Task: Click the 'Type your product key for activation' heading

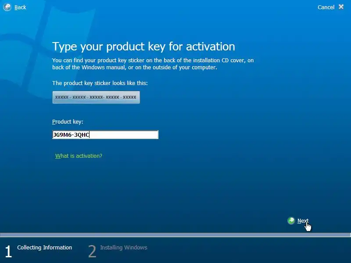Action: [x=143, y=47]
